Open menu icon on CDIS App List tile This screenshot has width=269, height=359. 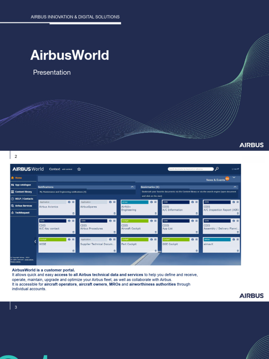[x=196, y=221]
